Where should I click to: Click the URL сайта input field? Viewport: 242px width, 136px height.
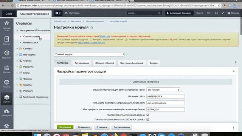166,103
